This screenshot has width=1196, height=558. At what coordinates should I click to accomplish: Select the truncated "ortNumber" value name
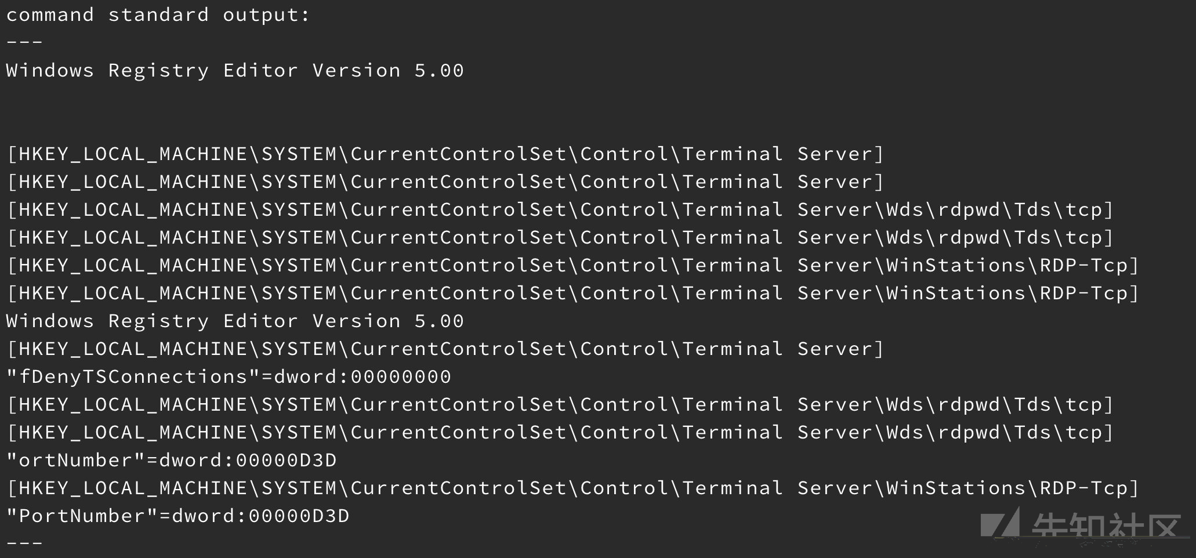tap(75, 460)
